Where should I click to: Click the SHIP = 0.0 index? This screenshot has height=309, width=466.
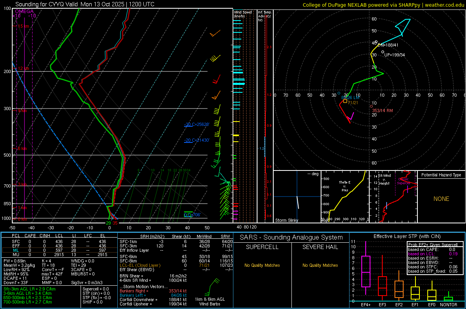92,302
